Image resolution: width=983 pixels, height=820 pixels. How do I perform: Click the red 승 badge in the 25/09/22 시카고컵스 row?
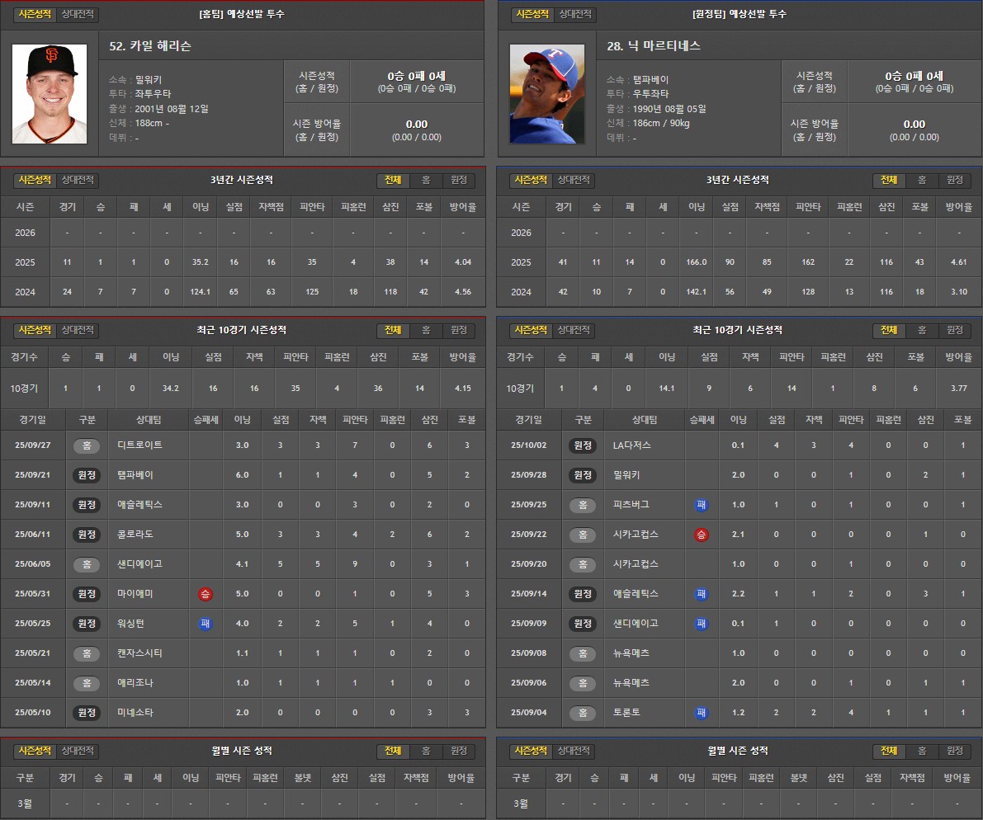pyautogui.click(x=701, y=534)
